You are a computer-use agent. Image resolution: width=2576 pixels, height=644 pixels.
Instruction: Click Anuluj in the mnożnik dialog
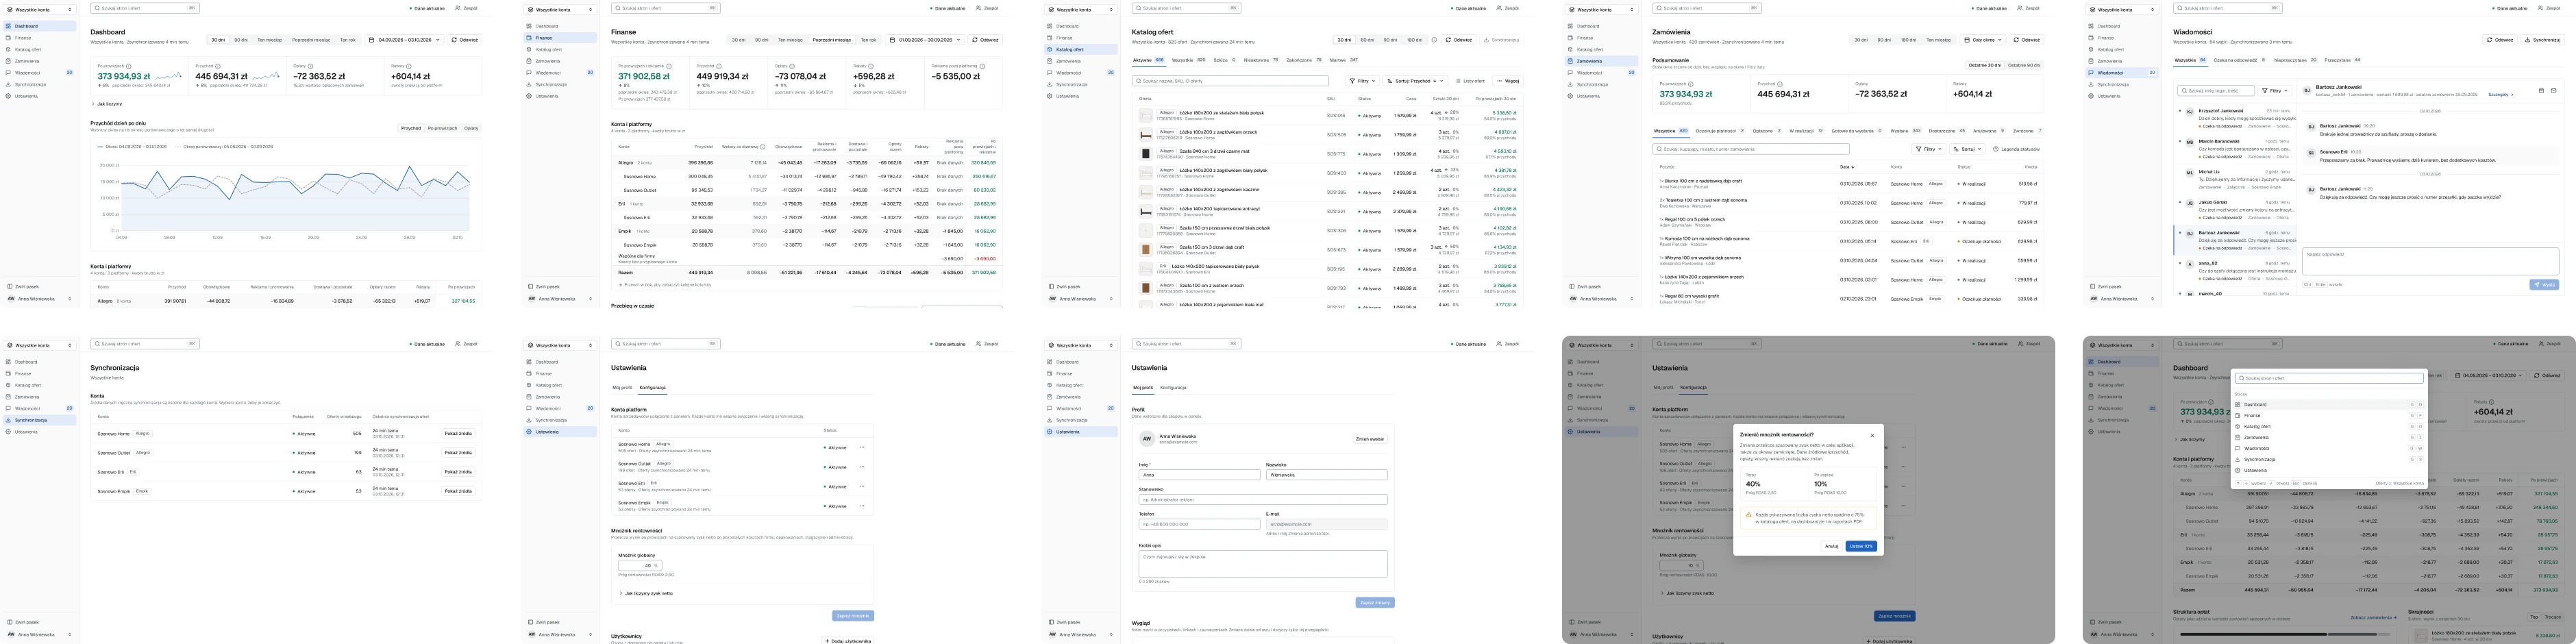click(x=1831, y=546)
